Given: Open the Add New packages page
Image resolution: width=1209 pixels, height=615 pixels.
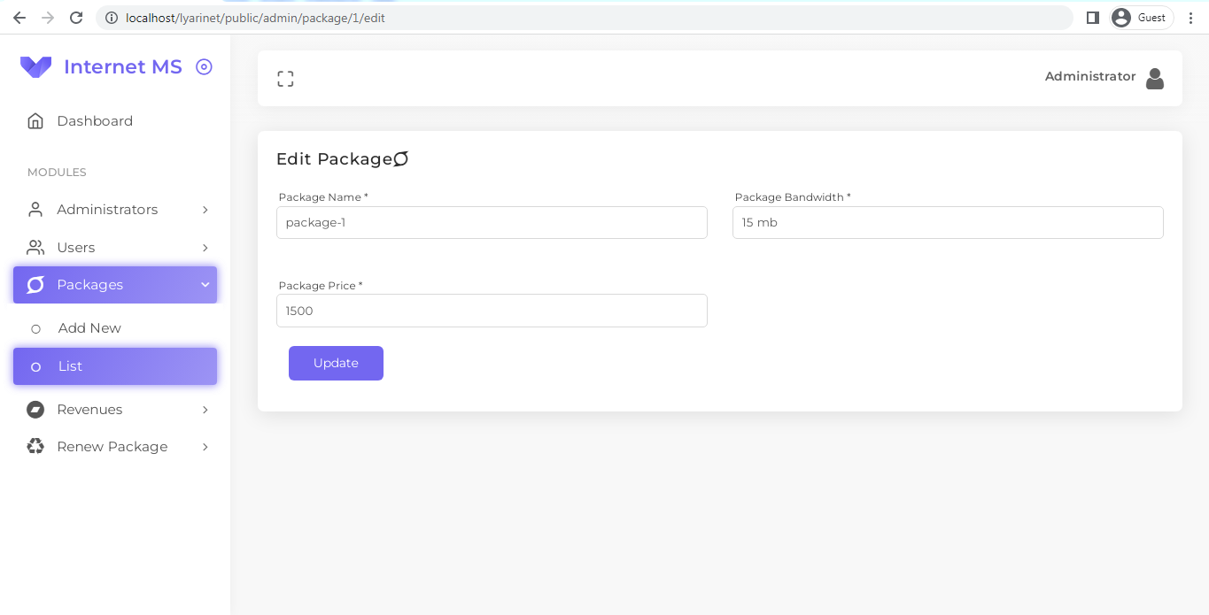Looking at the screenshot, I should click(x=89, y=327).
